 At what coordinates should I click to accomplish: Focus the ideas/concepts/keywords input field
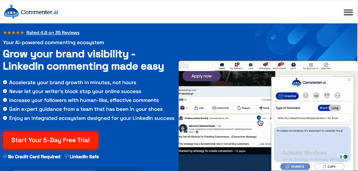(x=312, y=118)
